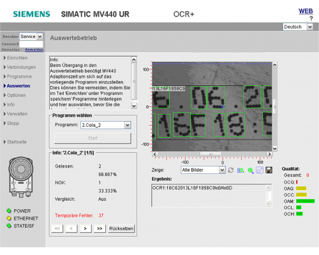
Task: Click the enlarge image view icon
Action: click(x=260, y=170)
